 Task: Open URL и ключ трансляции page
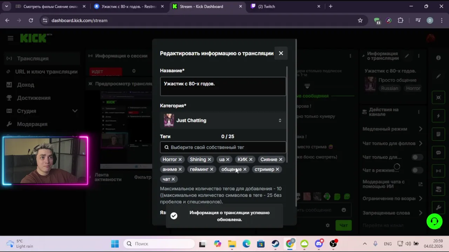click(43, 72)
